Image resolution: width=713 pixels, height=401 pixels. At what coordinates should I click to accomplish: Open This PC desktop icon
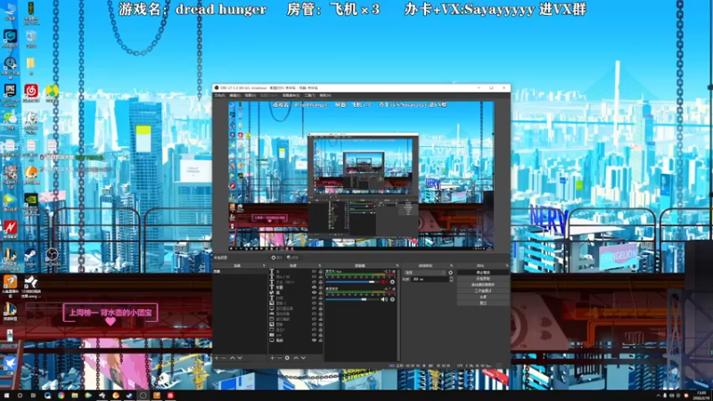coord(10,11)
